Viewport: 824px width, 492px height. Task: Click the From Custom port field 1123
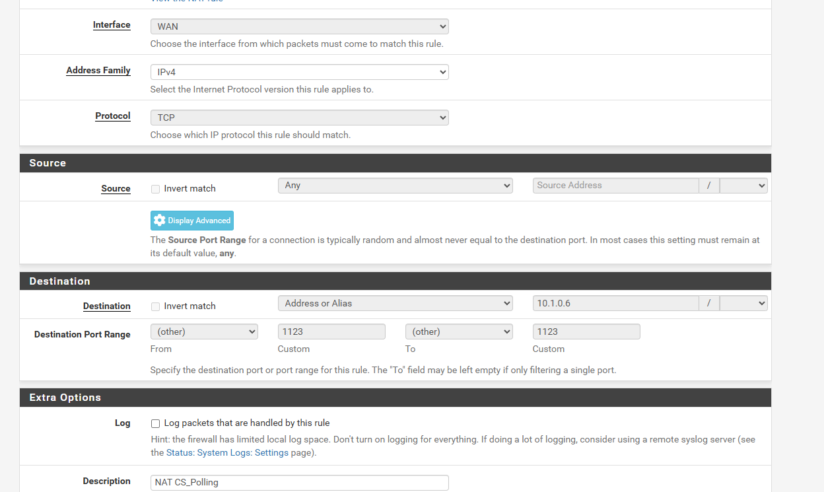[x=331, y=332]
